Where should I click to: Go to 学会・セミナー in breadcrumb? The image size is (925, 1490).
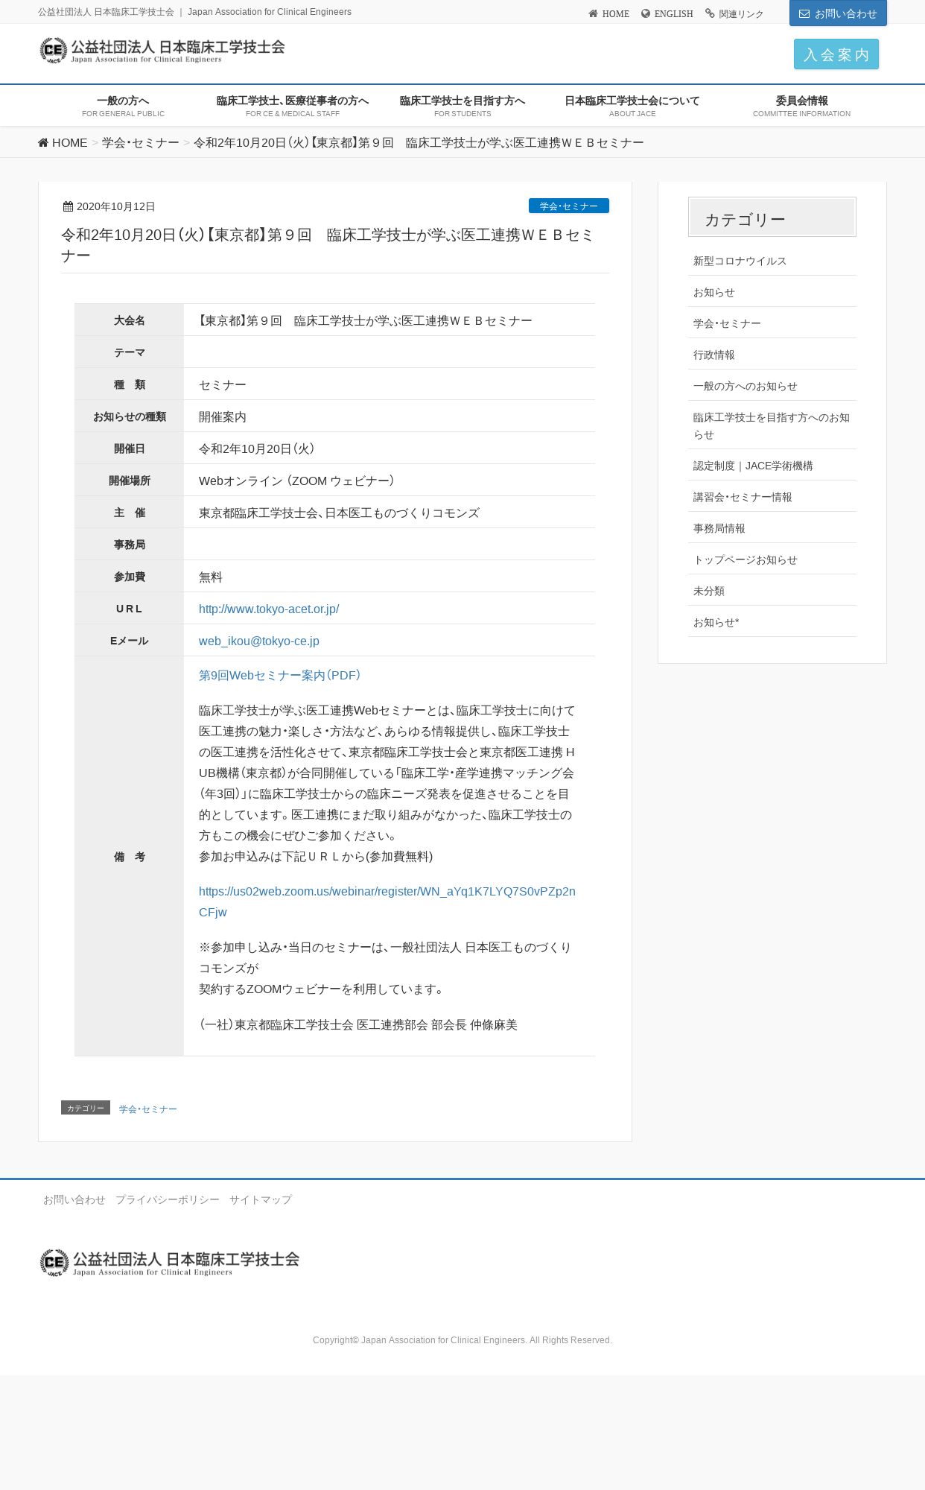click(x=141, y=142)
